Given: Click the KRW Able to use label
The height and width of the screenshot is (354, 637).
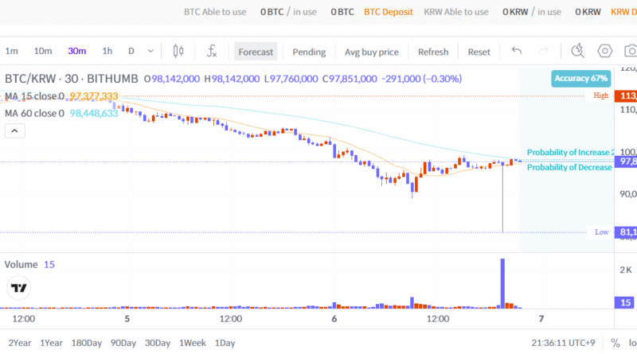Looking at the screenshot, I should [x=455, y=12].
